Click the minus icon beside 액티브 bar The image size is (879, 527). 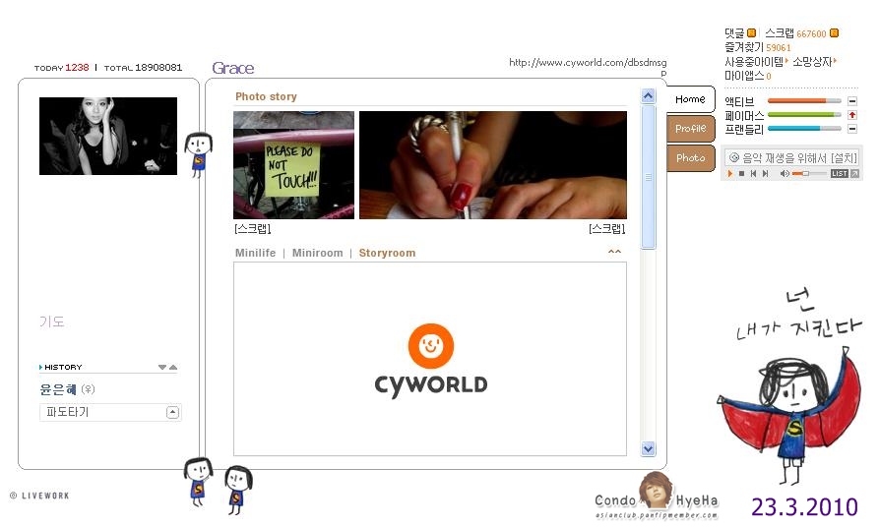(x=852, y=101)
